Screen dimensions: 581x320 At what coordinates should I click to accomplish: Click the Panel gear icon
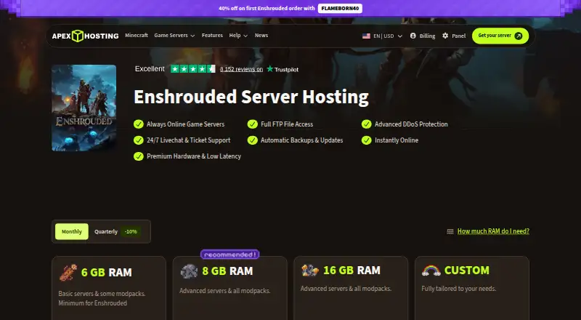445,36
